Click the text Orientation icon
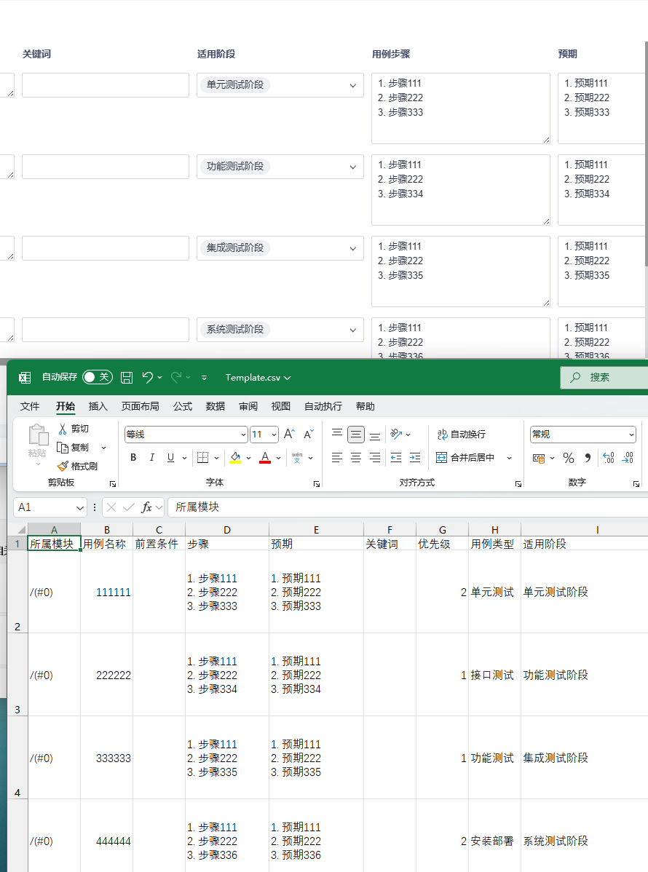This screenshot has width=648, height=872. pyautogui.click(x=396, y=435)
